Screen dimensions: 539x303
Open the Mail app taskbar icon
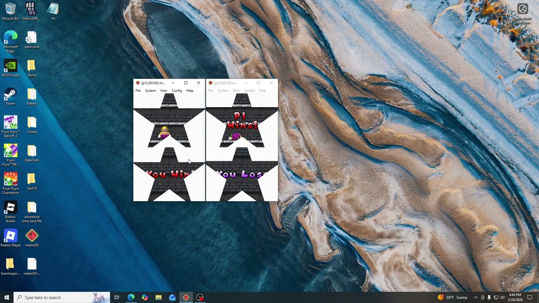coord(172,298)
